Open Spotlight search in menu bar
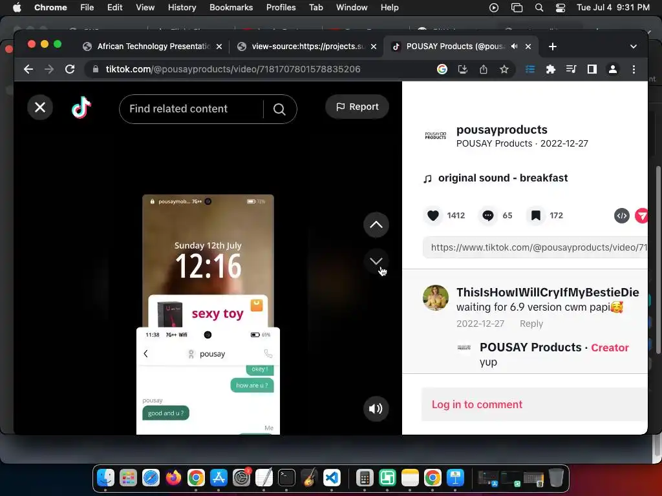 (539, 8)
